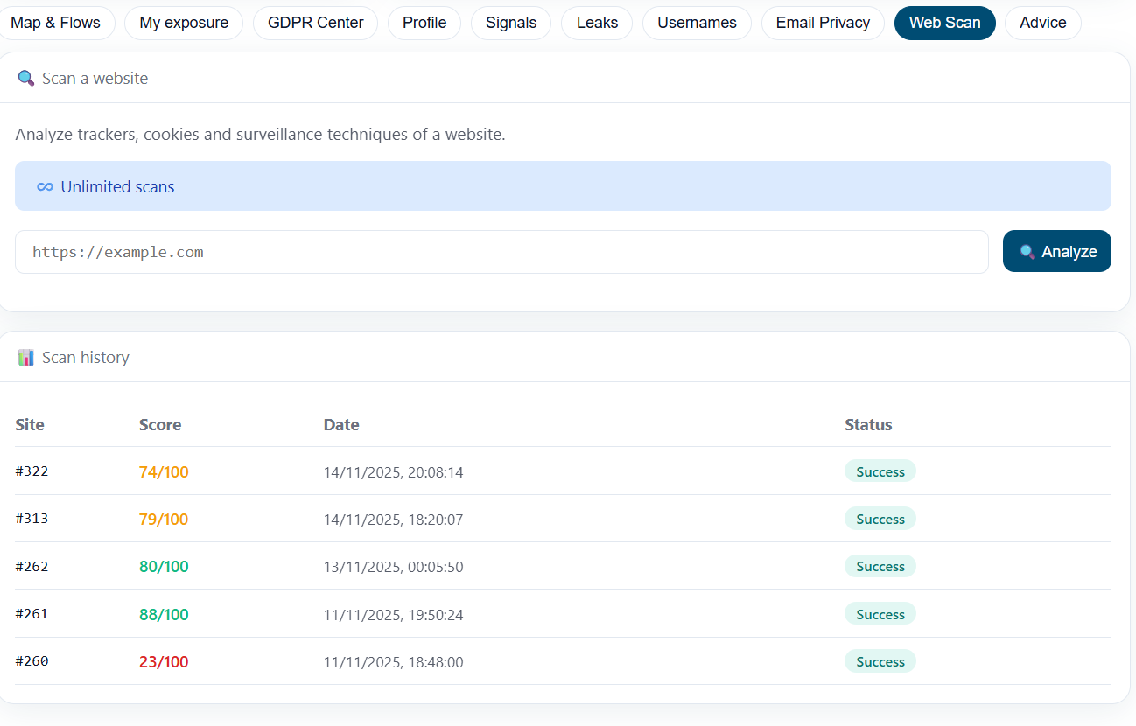The height and width of the screenshot is (726, 1136).
Task: Select the Advice tab
Action: (1042, 23)
